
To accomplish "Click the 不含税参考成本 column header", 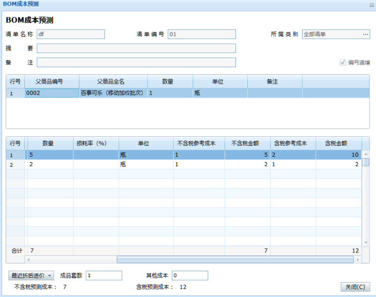I will coord(196,143).
